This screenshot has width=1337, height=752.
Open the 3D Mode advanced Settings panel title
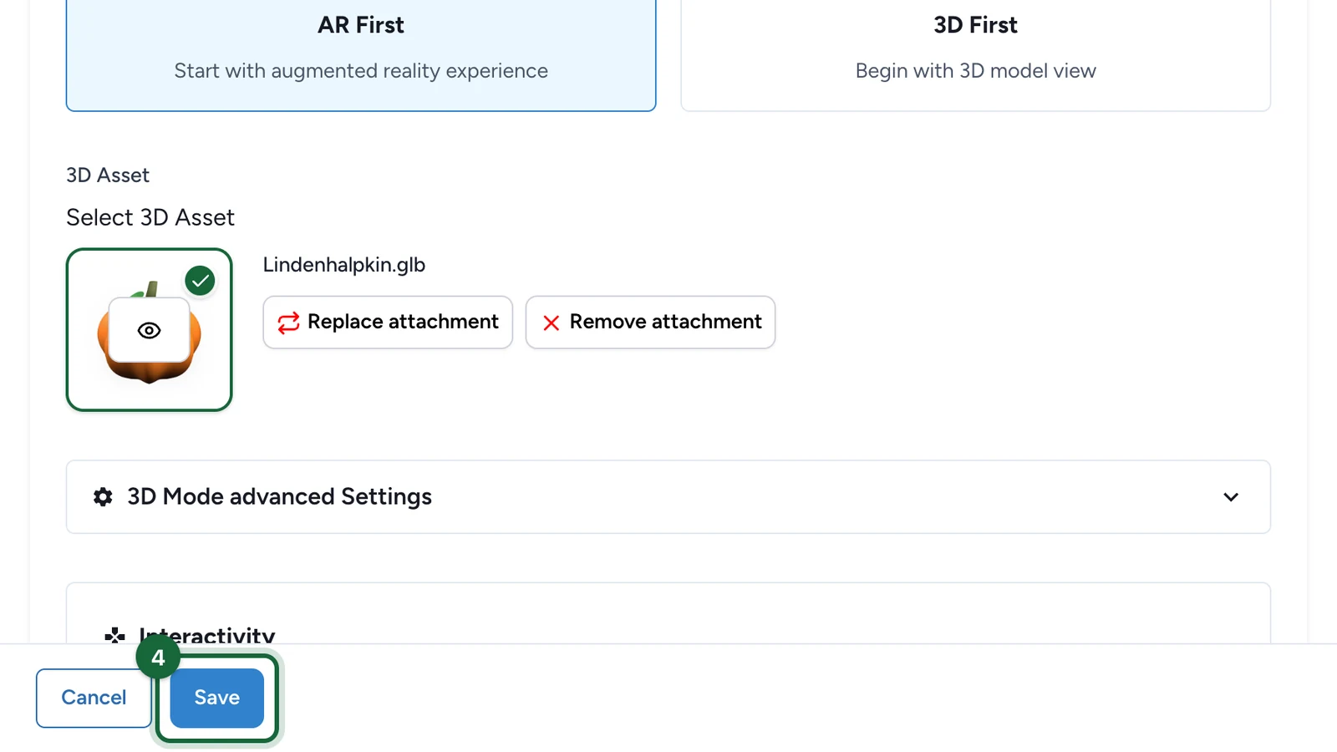pyautogui.click(x=279, y=496)
